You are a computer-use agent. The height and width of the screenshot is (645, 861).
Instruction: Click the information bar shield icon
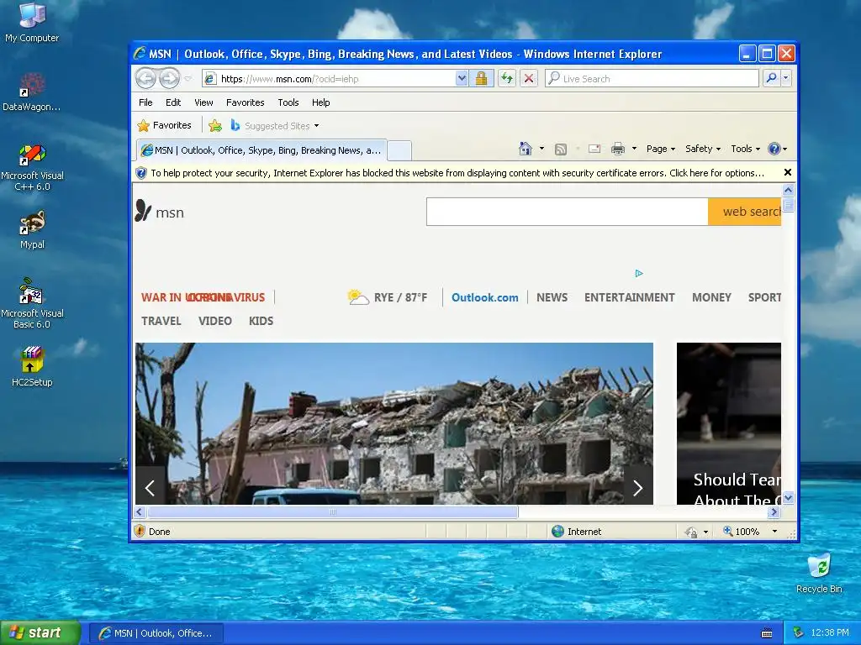pos(141,173)
